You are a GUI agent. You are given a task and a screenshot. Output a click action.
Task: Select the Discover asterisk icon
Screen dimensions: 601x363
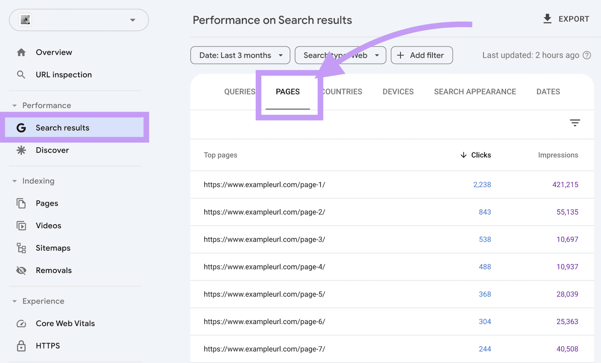[21, 150]
